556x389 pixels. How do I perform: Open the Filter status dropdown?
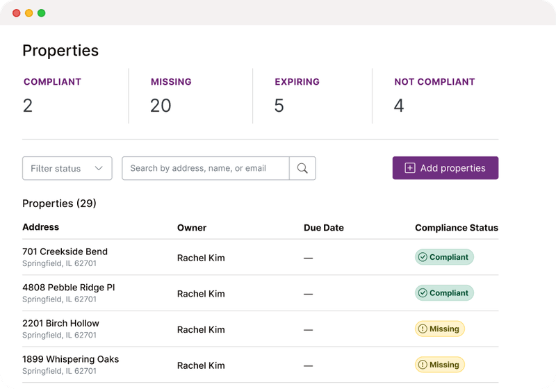(67, 168)
